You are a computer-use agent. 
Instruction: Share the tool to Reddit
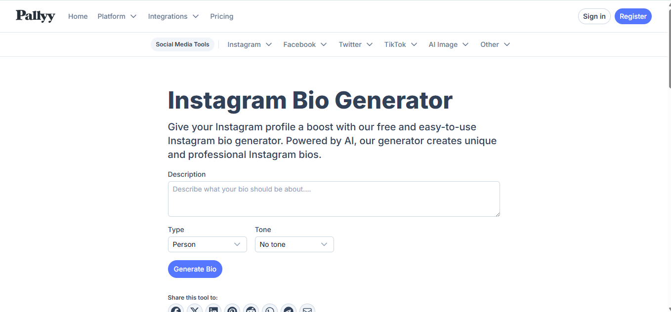click(x=251, y=309)
